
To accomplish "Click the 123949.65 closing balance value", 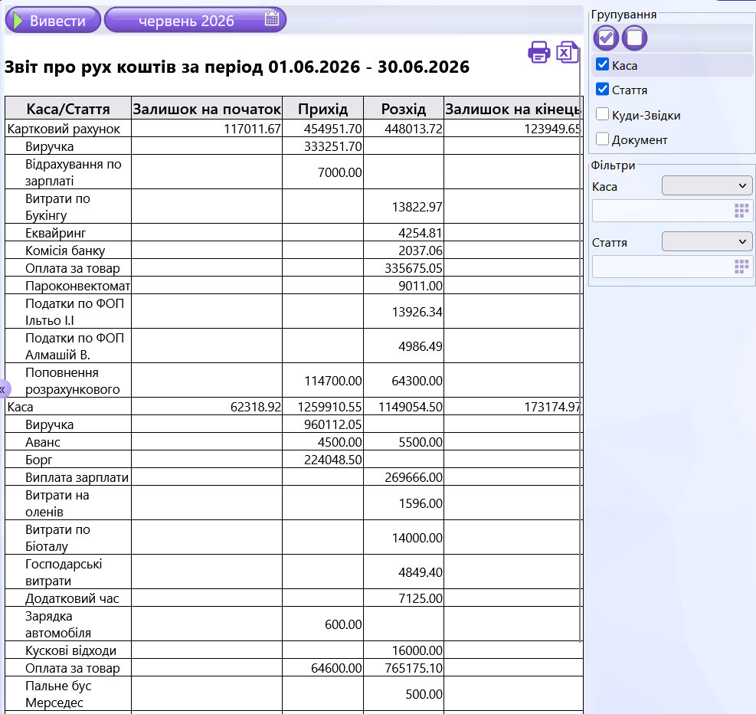I will coord(552,129).
